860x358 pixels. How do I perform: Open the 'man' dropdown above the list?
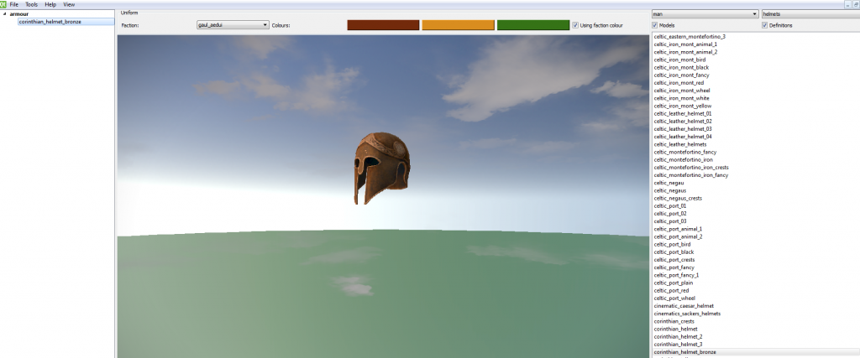(x=705, y=14)
